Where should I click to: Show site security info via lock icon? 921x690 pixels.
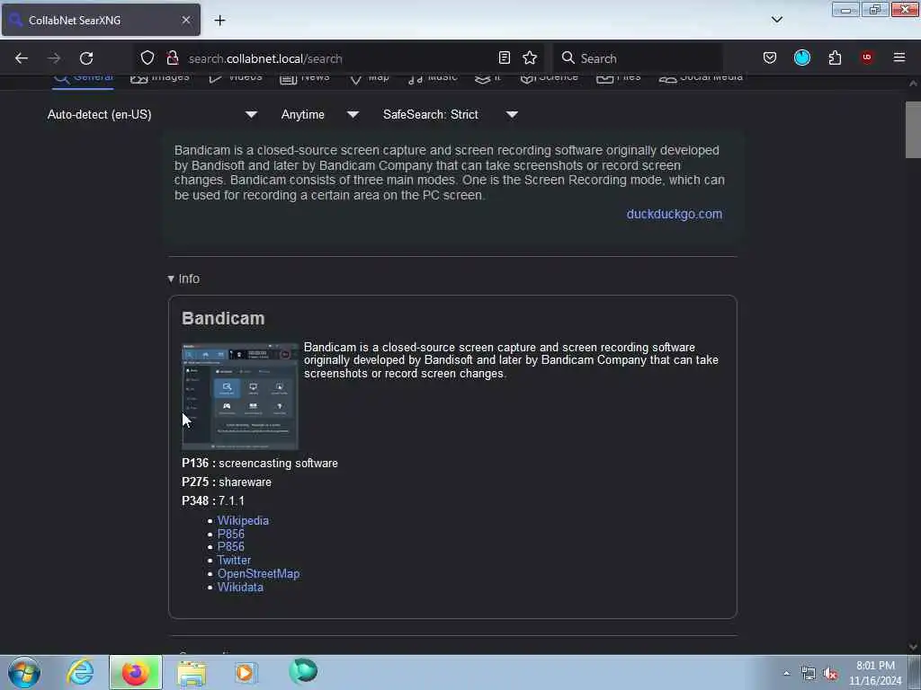(x=172, y=57)
